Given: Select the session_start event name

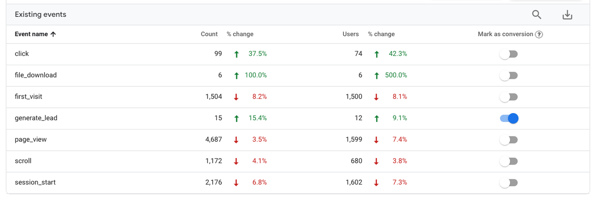Looking at the screenshot, I should click(35, 182).
